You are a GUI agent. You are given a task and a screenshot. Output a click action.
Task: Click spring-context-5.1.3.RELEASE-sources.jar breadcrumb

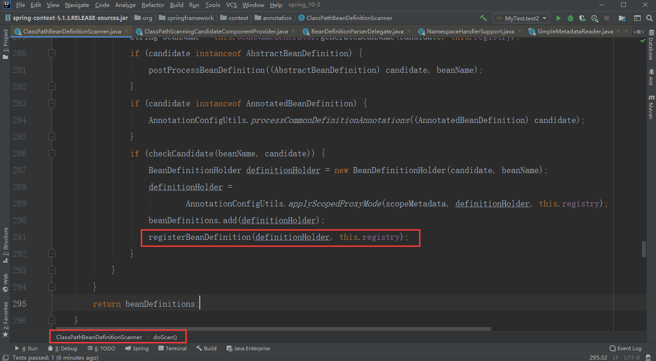pyautogui.click(x=67, y=18)
